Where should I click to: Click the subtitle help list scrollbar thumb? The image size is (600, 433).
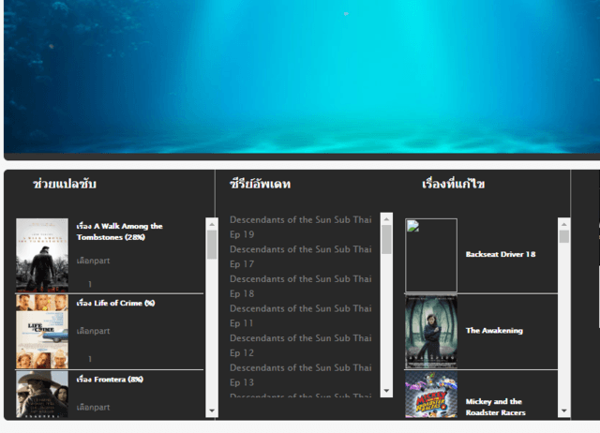(212, 245)
